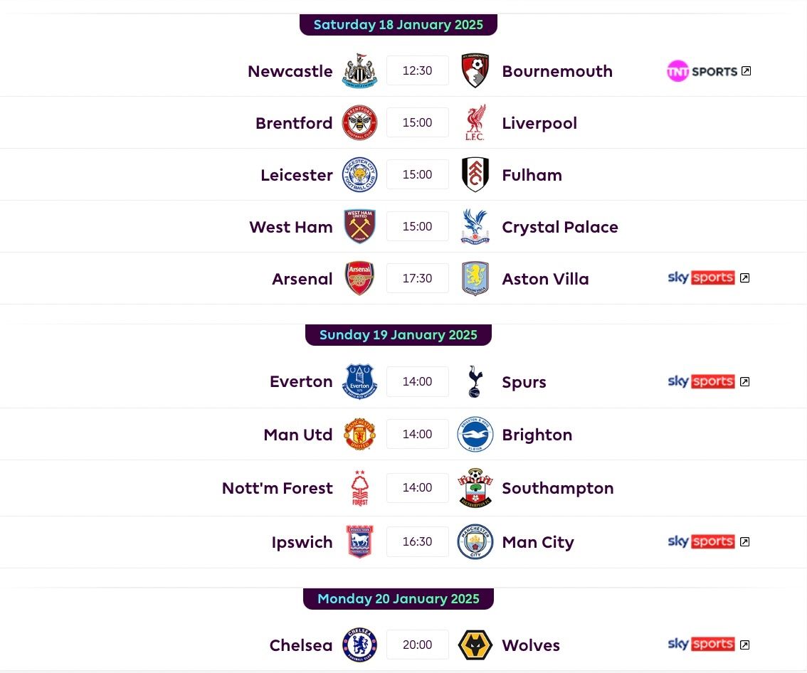Open the TNT Sports broadcaster link

[x=709, y=71]
